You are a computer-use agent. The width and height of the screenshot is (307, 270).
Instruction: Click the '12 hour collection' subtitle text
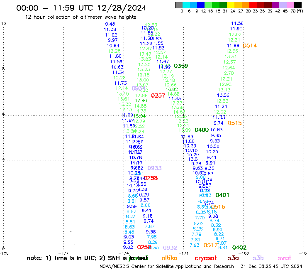tap(80, 17)
